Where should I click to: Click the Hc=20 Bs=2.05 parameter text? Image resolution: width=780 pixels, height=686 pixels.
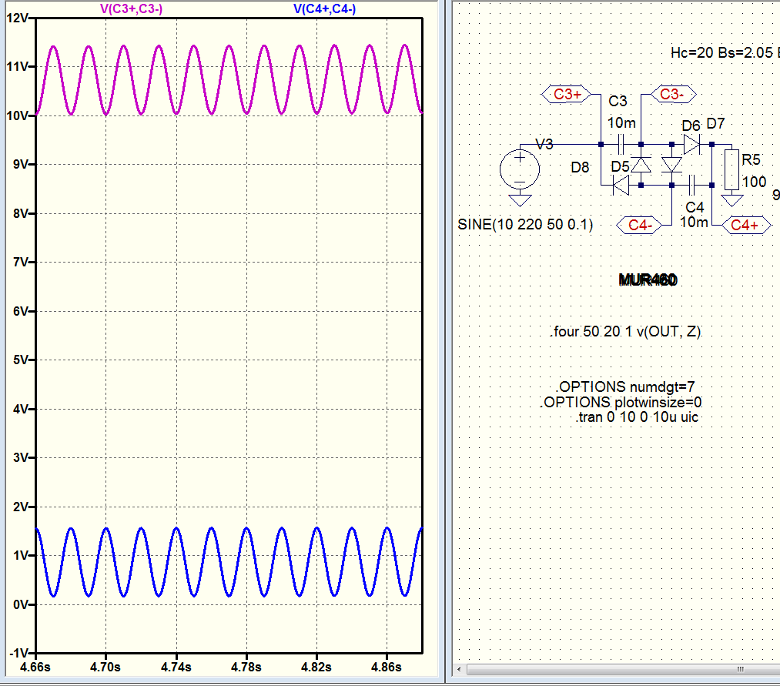(725, 52)
